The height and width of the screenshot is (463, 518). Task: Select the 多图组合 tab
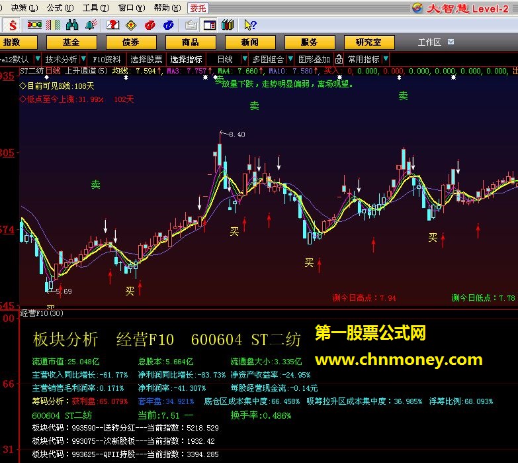[x=268, y=60]
